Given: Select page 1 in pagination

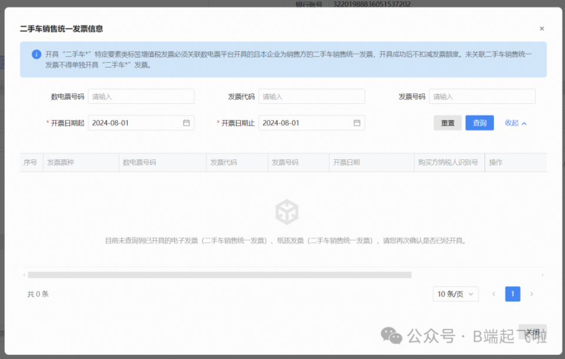Looking at the screenshot, I should point(513,294).
